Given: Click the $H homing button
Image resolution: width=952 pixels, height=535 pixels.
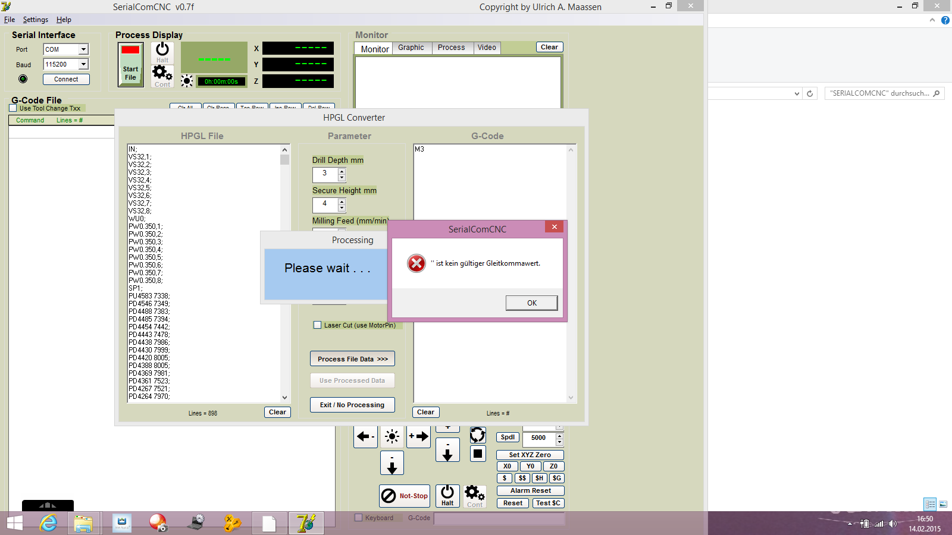Looking at the screenshot, I should coord(539,478).
